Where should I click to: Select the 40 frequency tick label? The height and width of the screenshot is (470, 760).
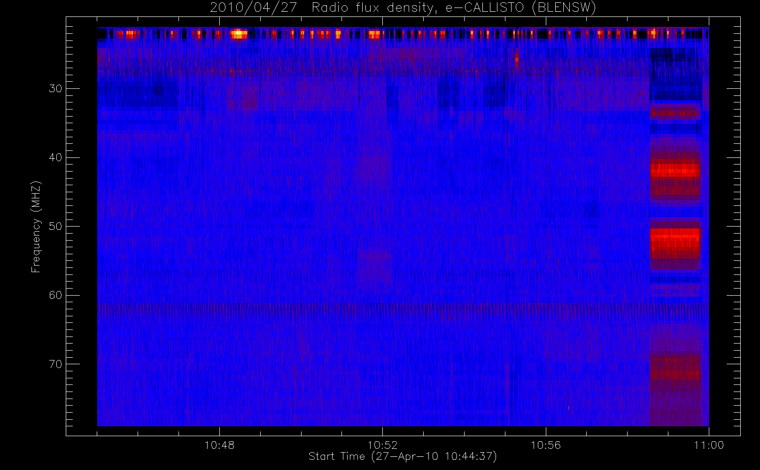click(x=55, y=157)
